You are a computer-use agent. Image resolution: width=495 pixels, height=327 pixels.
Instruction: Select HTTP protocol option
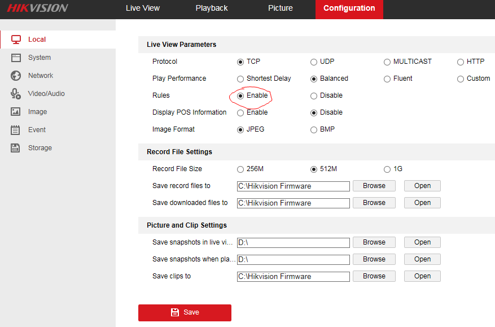tap(460, 62)
